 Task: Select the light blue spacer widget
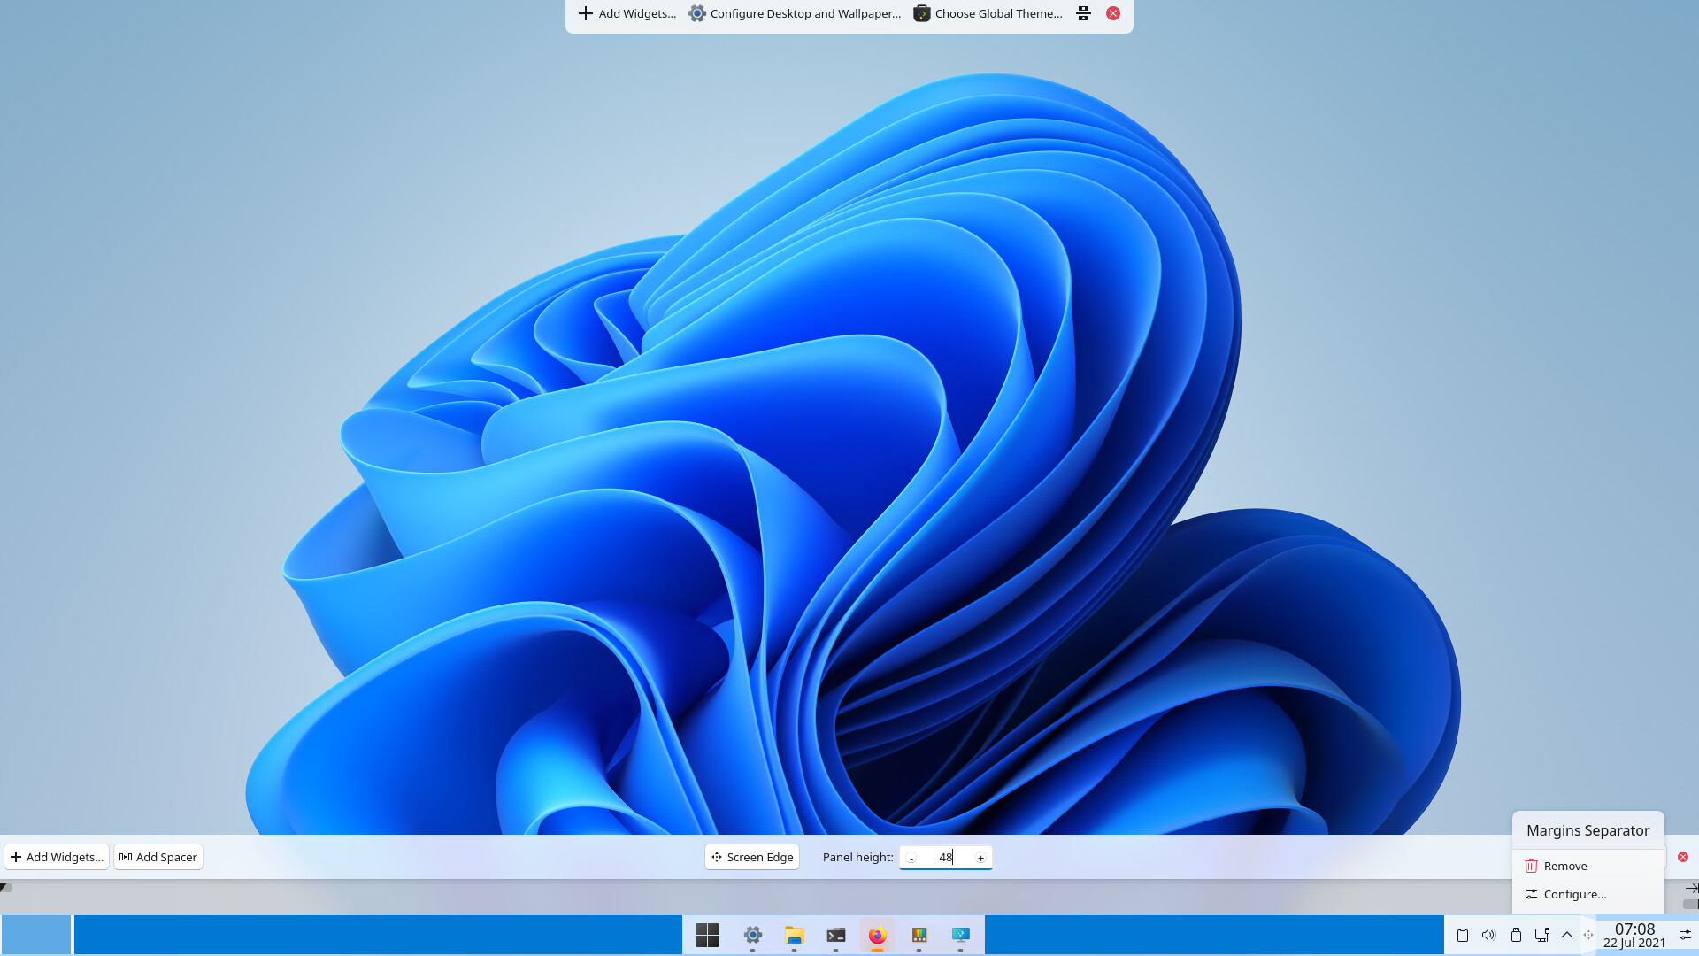pos(36,935)
